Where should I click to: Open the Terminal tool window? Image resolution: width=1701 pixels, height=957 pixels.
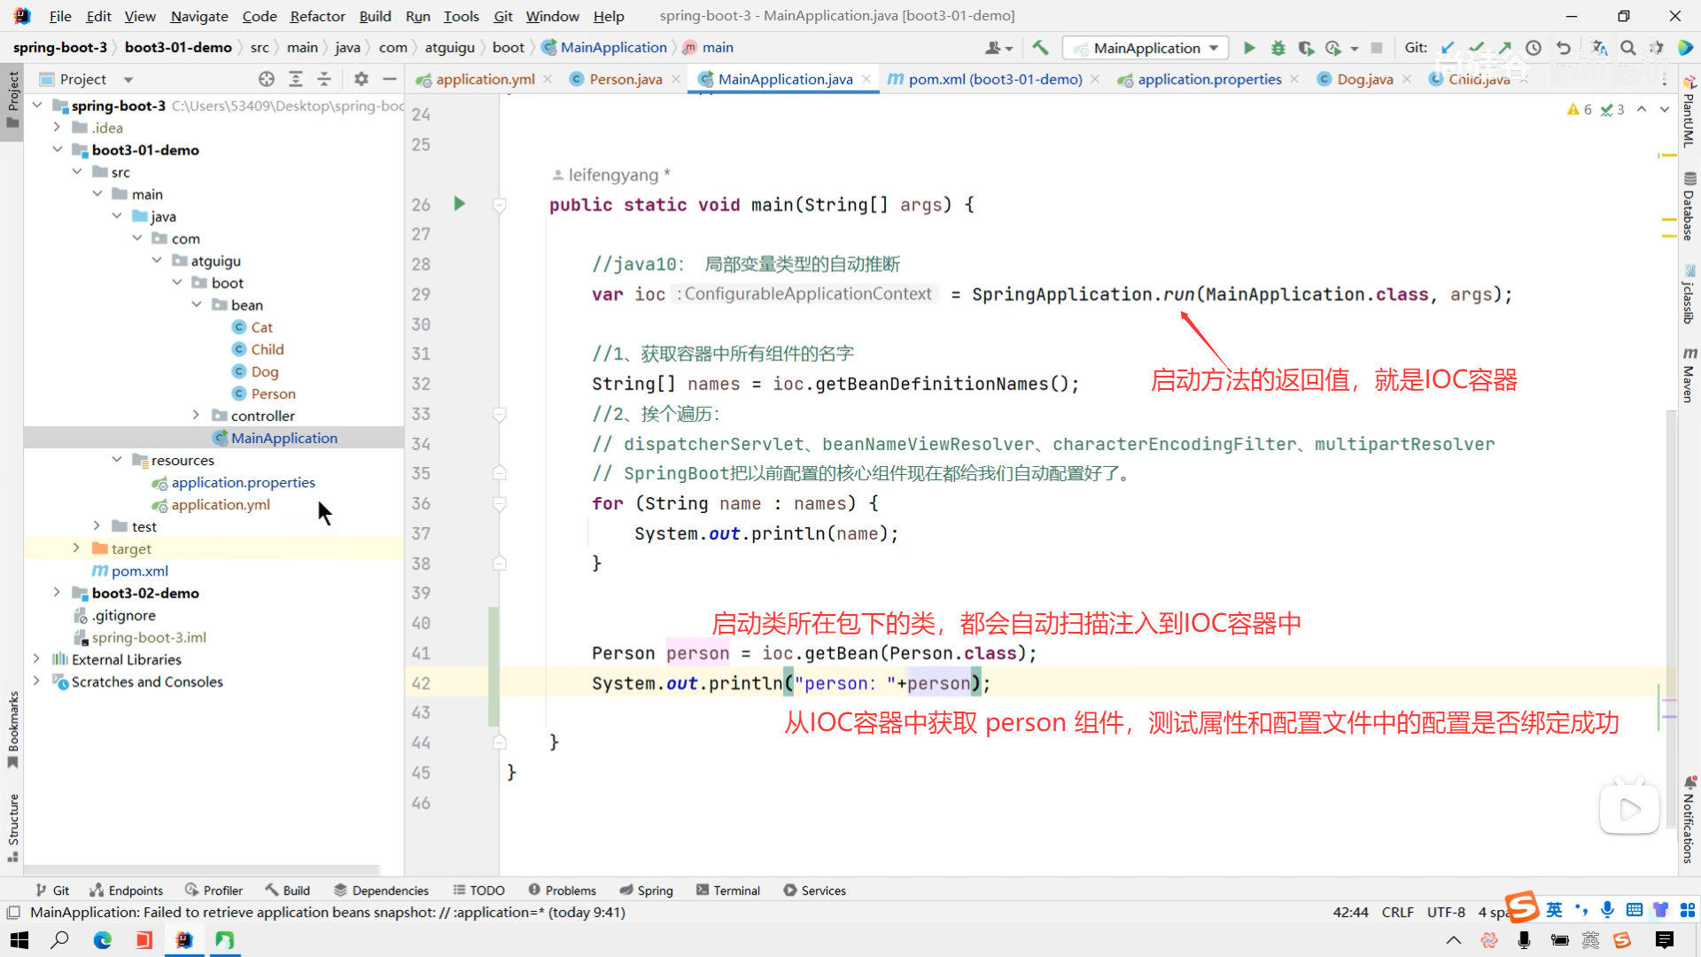[727, 891]
